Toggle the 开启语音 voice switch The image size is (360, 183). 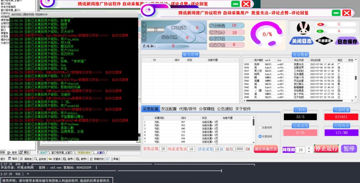(x=323, y=41)
